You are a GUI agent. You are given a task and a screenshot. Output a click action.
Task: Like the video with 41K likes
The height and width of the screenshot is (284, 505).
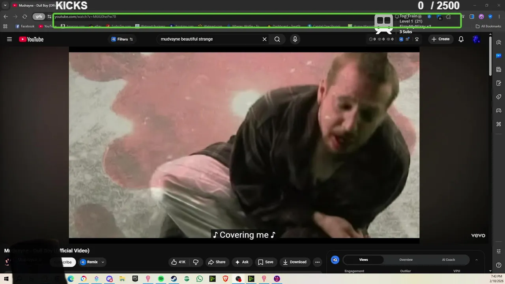coord(178,262)
